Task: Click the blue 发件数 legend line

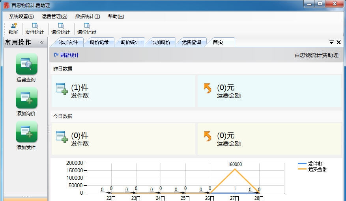Action: point(302,164)
